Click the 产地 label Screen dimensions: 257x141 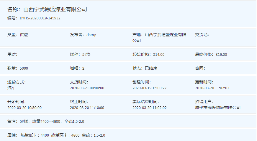pyautogui.click(x=137, y=35)
